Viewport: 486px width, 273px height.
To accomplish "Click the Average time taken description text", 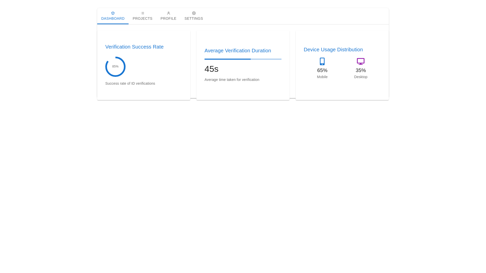I will (232, 80).
